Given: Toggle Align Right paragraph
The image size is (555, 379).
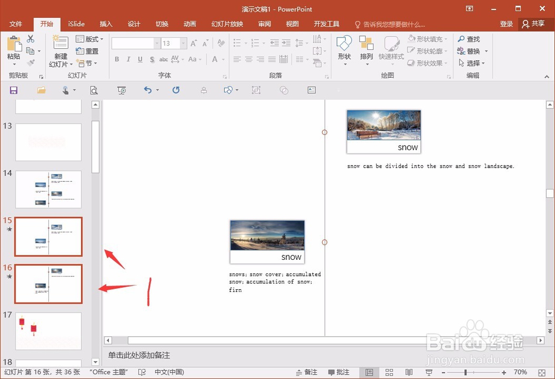Looking at the screenshot, I should 260,59.
